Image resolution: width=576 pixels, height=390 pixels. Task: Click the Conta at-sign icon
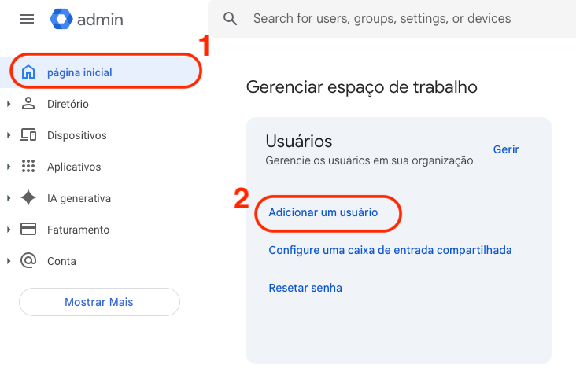[x=28, y=261]
